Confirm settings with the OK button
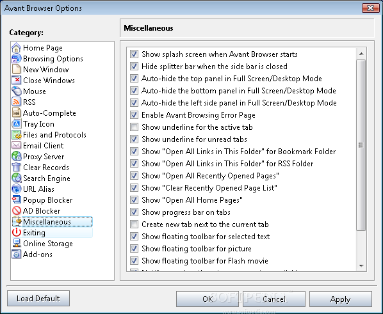Screen dimensions: 383x314 coord(208,299)
